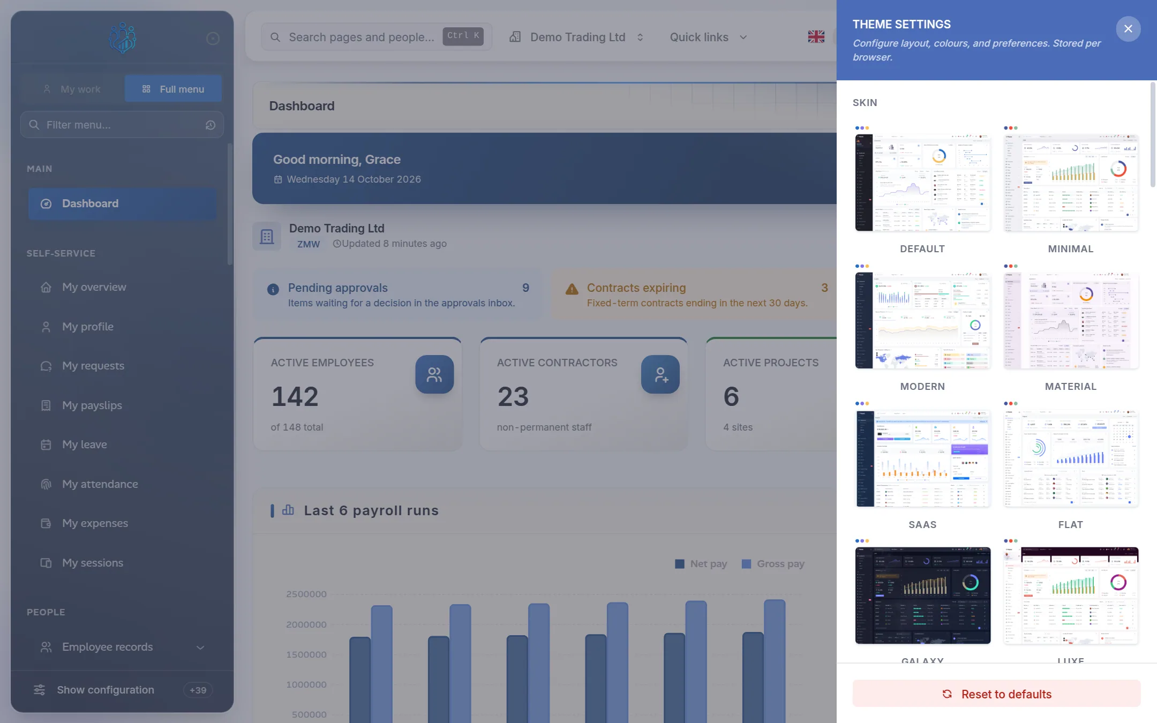The width and height of the screenshot is (1157, 723).
Task: Open Dashboard in the sidebar
Action: click(x=122, y=204)
